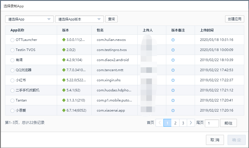Choose the Tantan app radio button
This screenshot has width=249, height=148.
12,101
